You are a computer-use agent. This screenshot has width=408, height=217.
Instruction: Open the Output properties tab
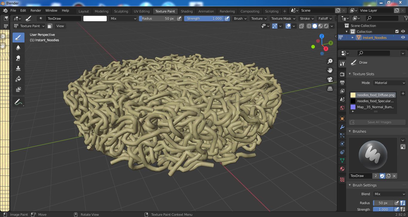342,82
